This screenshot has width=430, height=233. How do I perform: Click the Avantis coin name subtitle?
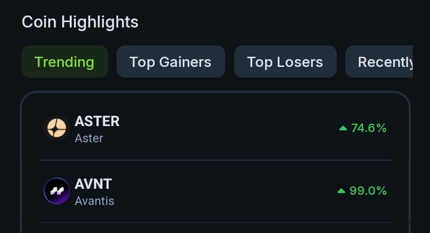(x=94, y=201)
